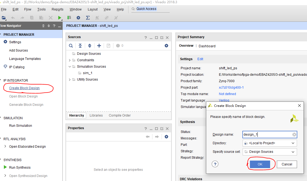
Task: Switch to the Compile Order tab
Action: pos(120,115)
